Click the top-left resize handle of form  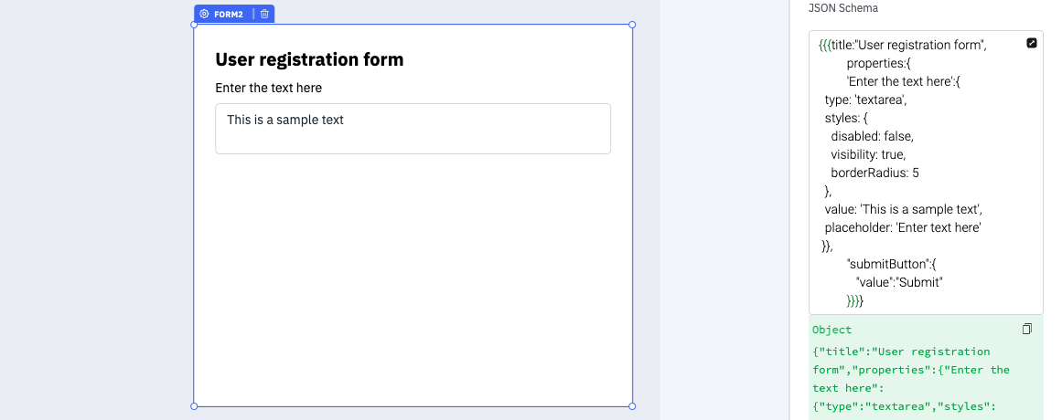click(194, 25)
